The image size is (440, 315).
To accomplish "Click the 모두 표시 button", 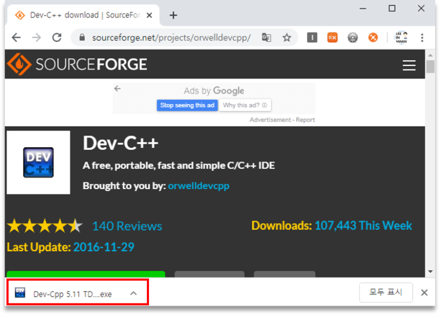I will coord(386,292).
